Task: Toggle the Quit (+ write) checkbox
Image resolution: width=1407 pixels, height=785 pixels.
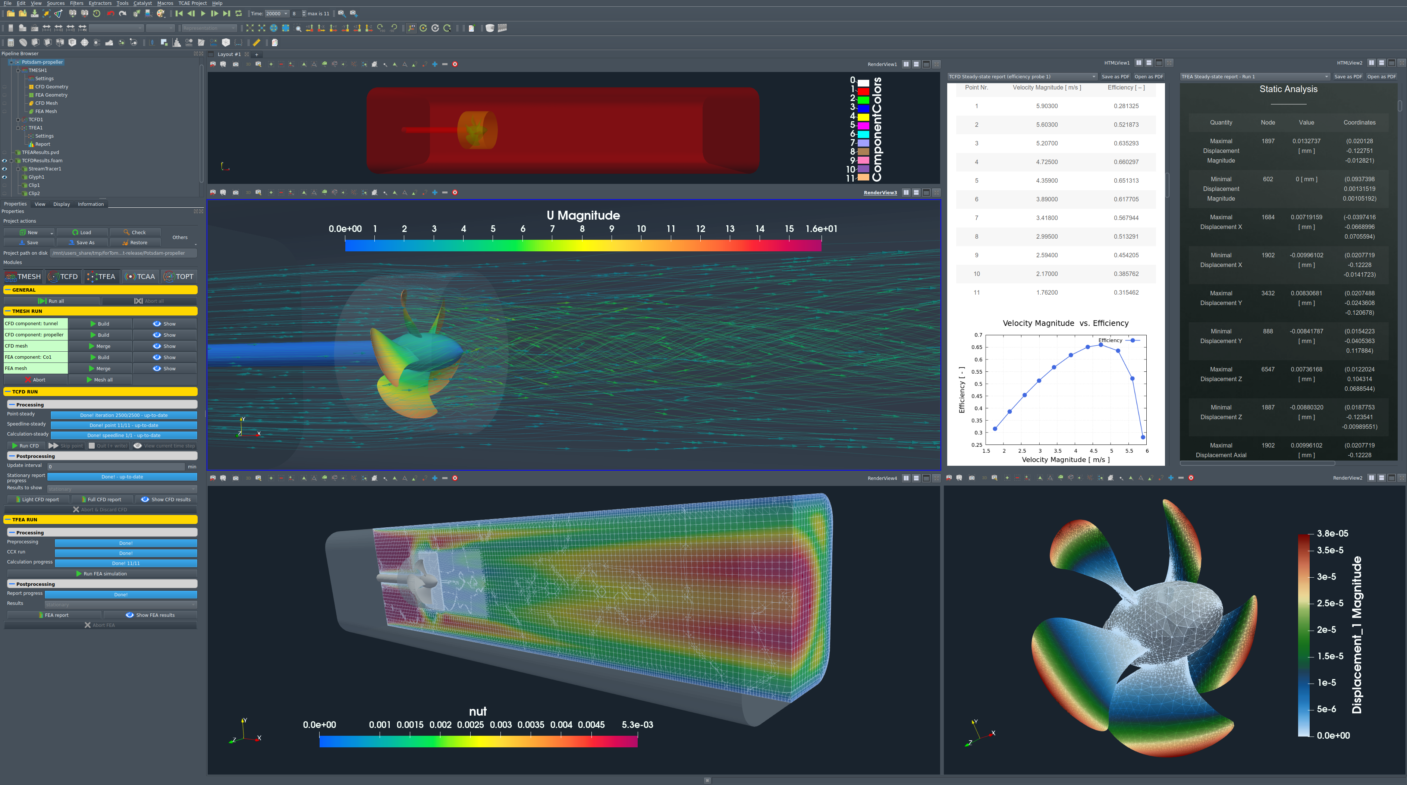Action: pyautogui.click(x=92, y=446)
